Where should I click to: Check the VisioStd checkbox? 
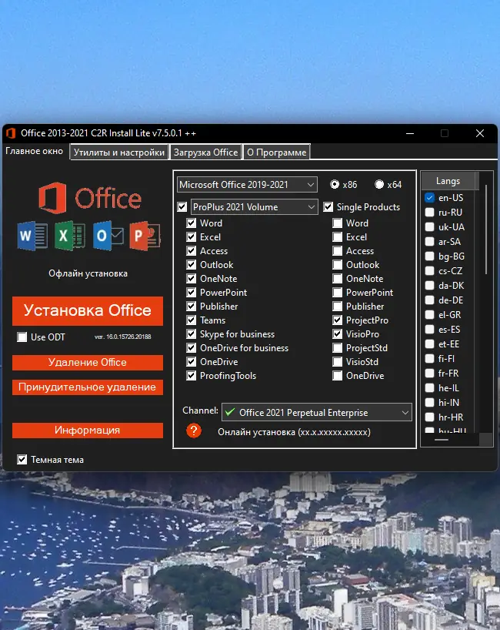pos(338,362)
